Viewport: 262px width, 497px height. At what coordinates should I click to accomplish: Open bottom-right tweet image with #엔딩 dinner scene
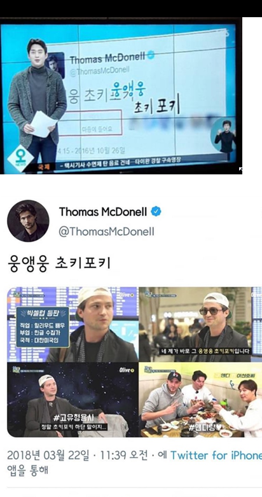(x=200, y=400)
